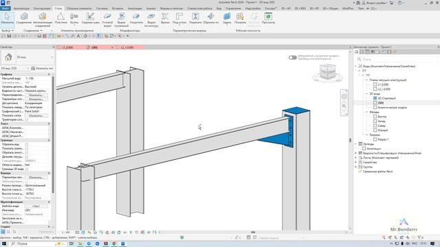Select the Угловой вырез corner cut tool

click(107, 20)
